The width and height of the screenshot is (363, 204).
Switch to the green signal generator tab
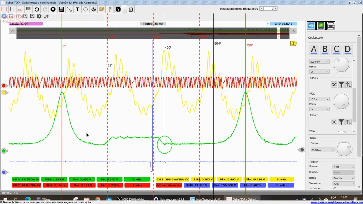pyautogui.click(x=321, y=26)
